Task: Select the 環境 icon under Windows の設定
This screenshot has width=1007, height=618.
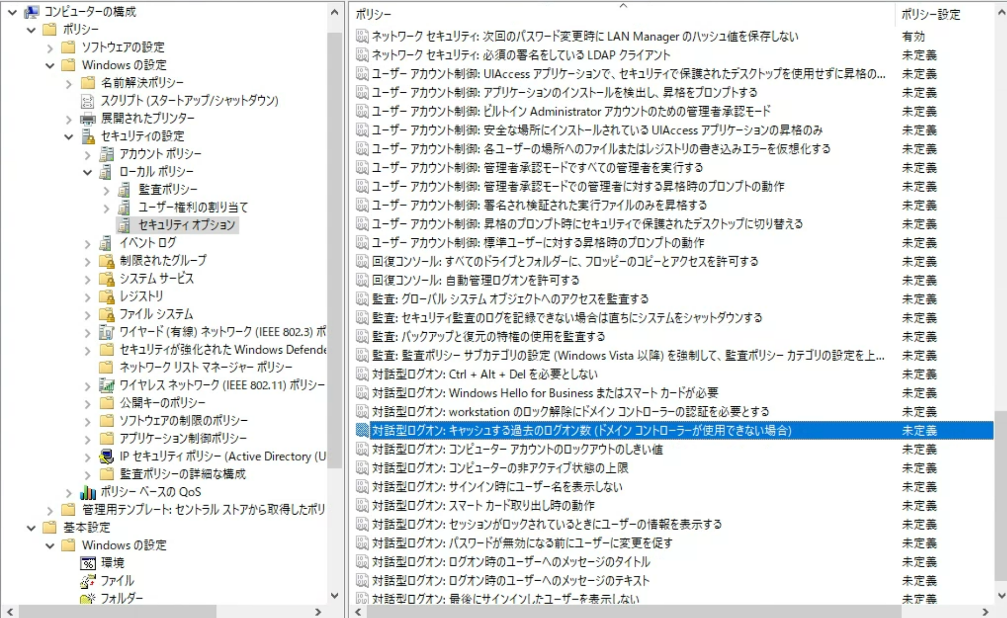Action: click(87, 563)
